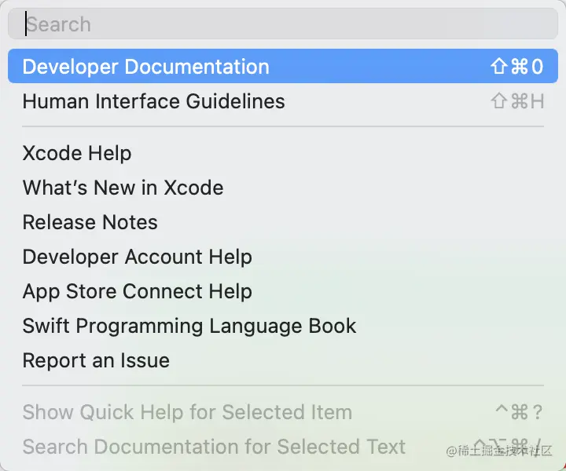Open Developer Documentation
This screenshot has width=566, height=471.
[x=283, y=66]
